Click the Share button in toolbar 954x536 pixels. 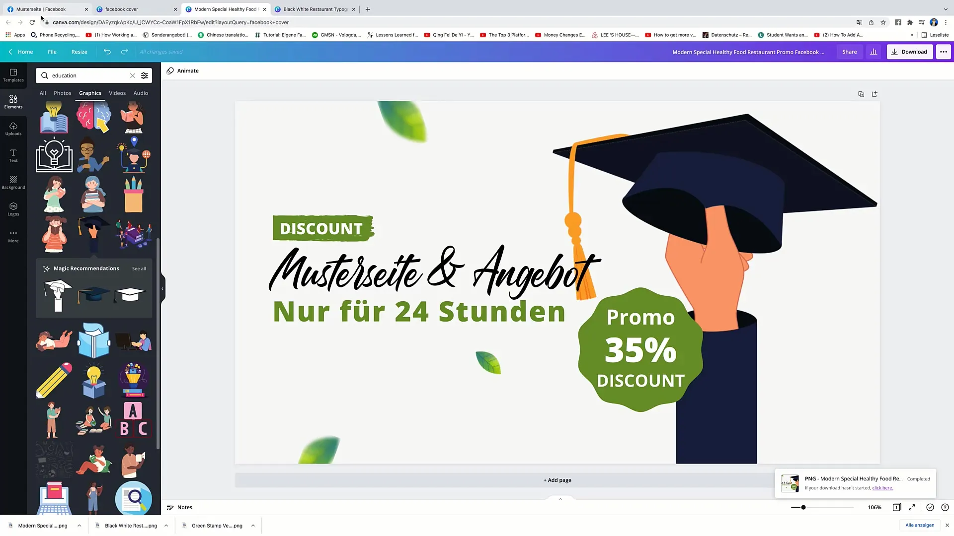click(x=850, y=52)
